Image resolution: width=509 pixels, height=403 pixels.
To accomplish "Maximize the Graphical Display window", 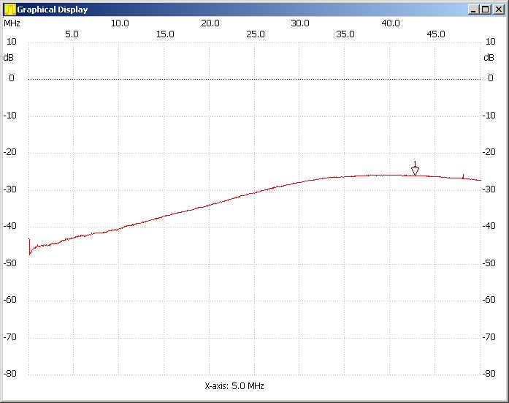I will click(x=486, y=10).
